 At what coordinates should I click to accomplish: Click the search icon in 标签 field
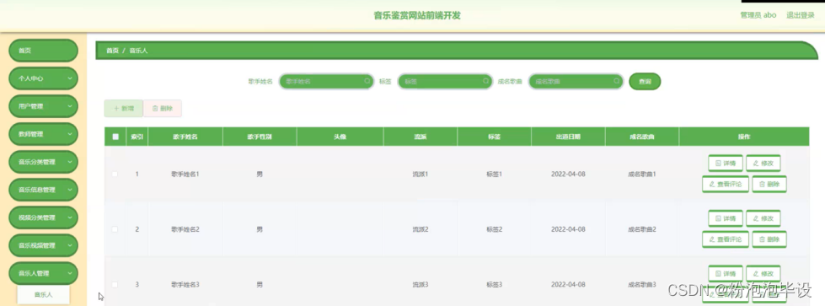pos(485,81)
